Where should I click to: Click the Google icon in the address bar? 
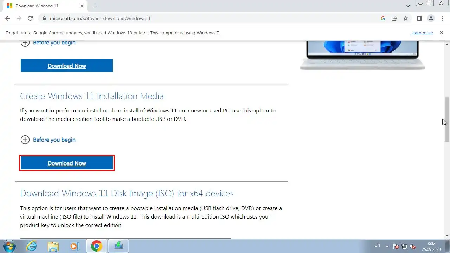click(x=383, y=18)
